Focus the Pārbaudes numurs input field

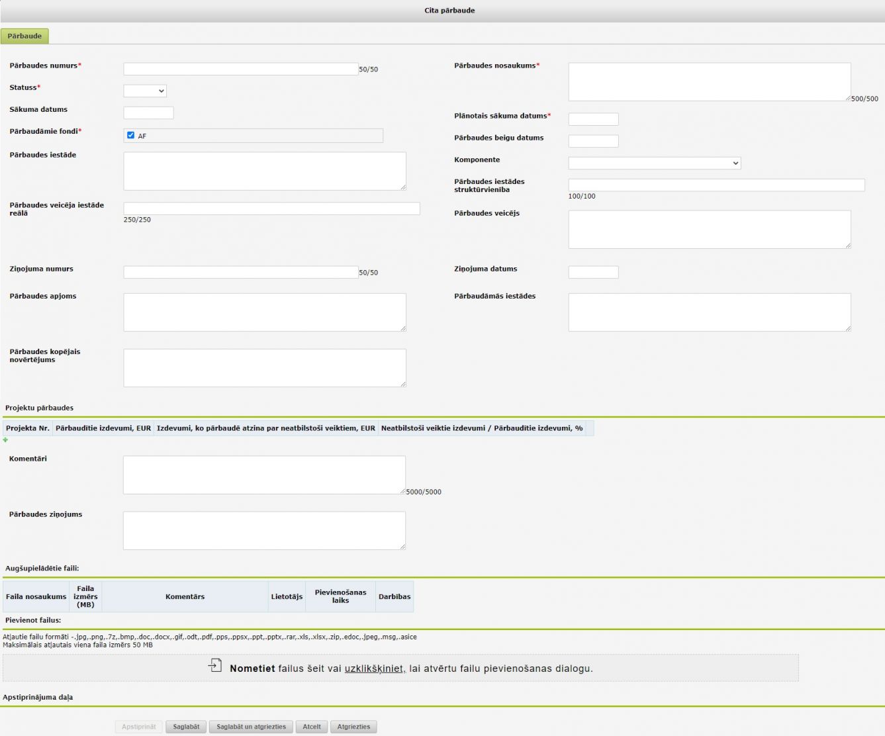tap(241, 69)
